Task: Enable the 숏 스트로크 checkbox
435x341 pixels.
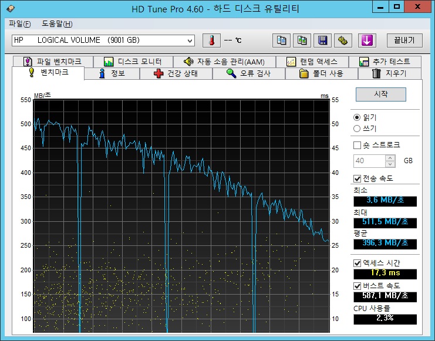Action: [357, 145]
